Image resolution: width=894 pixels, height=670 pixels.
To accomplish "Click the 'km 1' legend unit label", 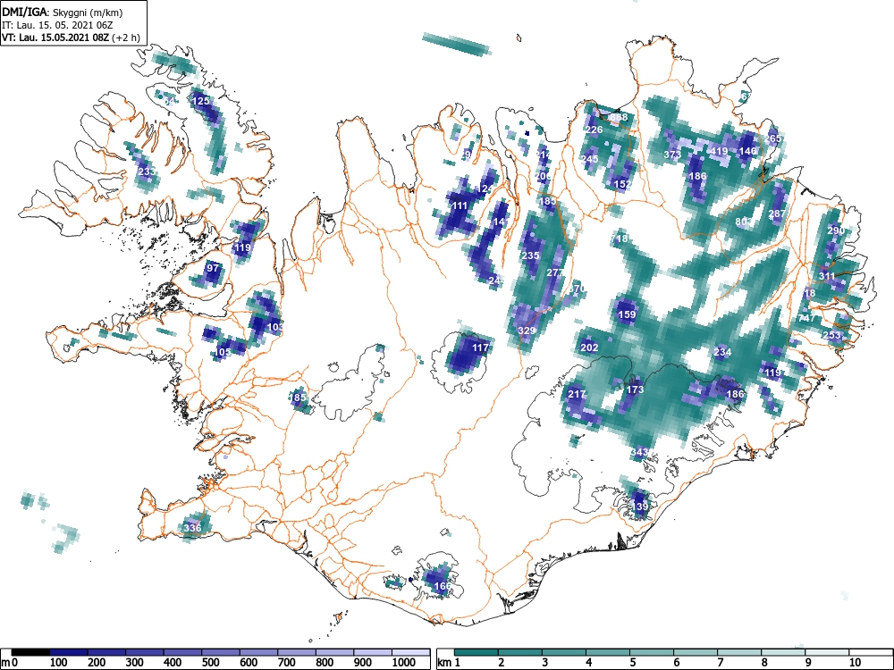I will point(450,663).
